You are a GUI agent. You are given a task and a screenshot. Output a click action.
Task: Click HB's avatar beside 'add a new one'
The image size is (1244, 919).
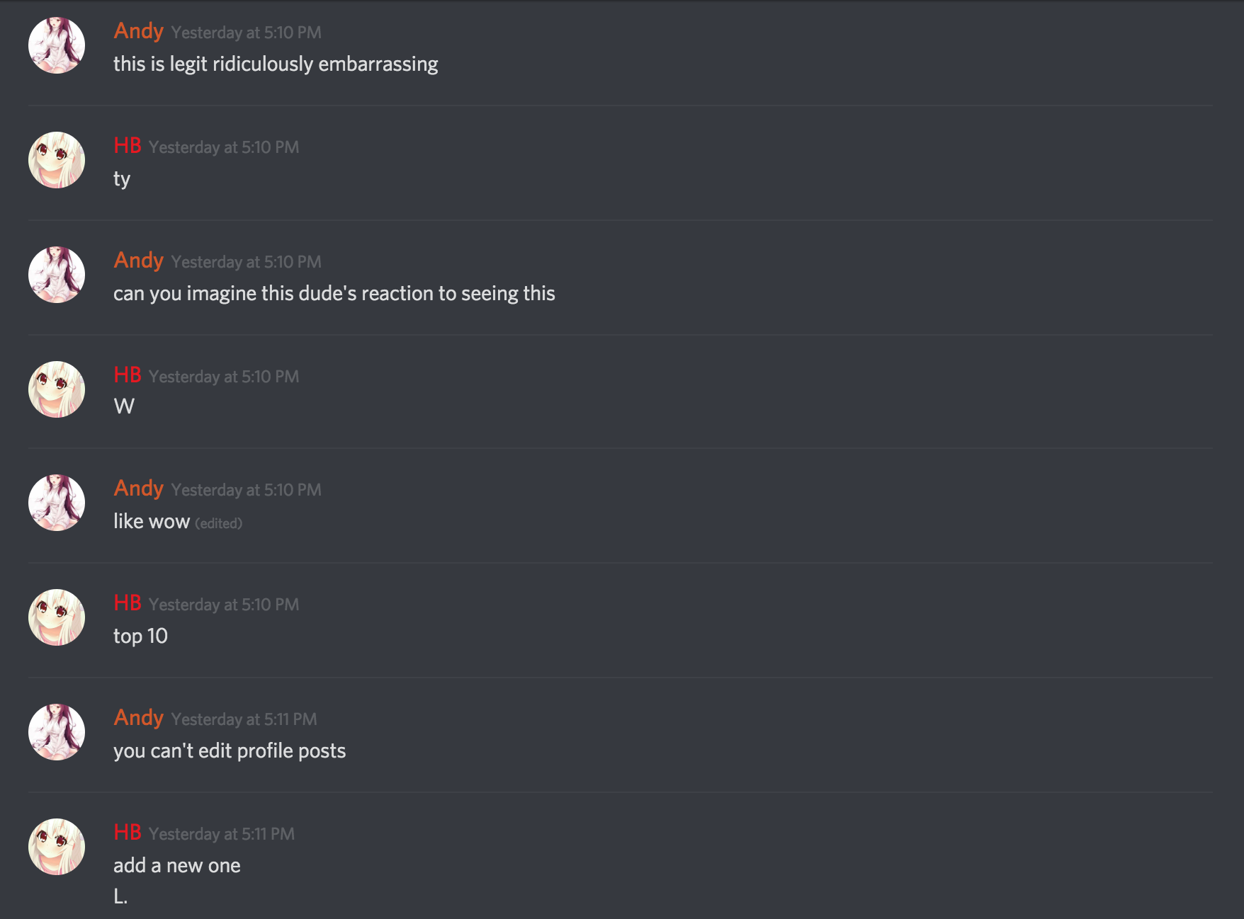[x=57, y=847]
